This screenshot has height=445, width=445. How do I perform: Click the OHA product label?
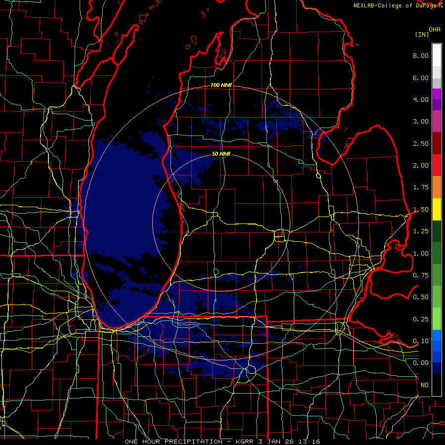coord(435,30)
